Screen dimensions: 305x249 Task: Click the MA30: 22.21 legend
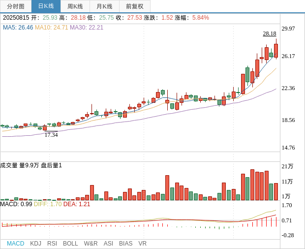pyautogui.click(x=87, y=28)
